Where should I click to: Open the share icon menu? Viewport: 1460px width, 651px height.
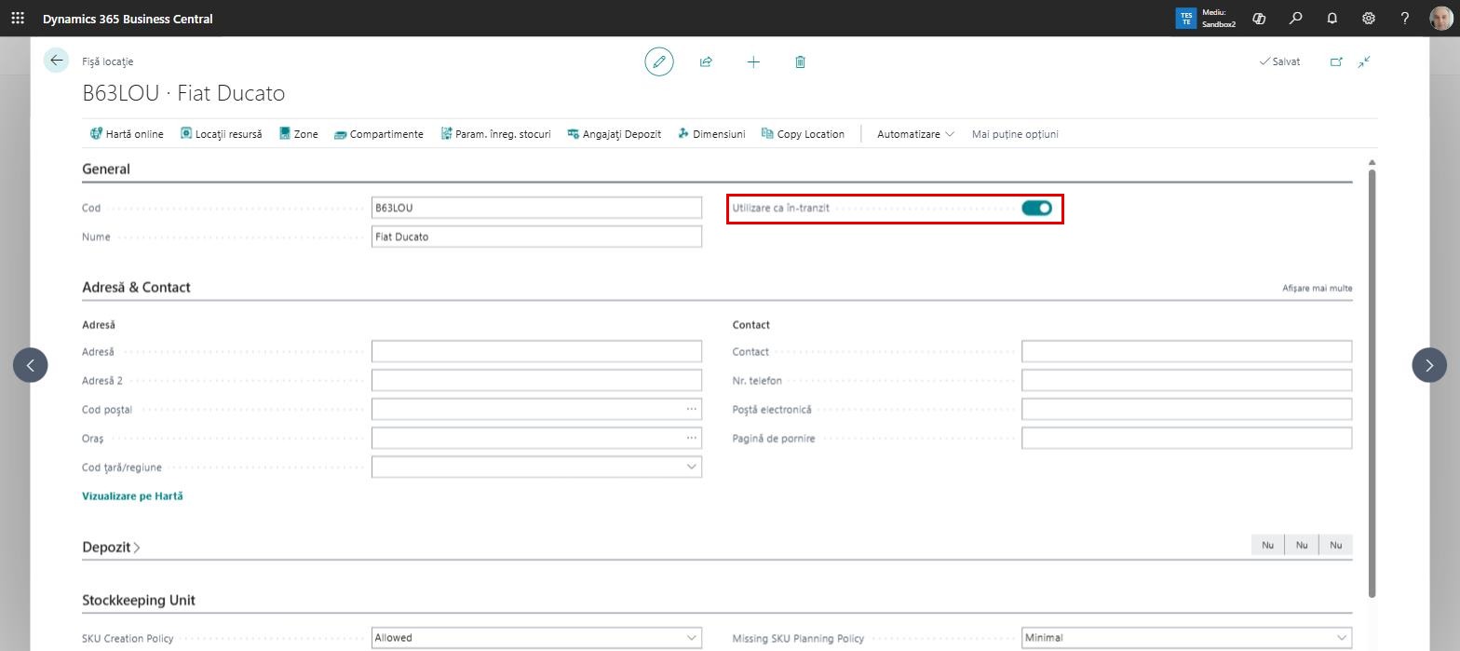pos(706,61)
